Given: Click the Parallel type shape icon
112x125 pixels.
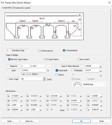Looking at the screenshot, I should (77, 84).
